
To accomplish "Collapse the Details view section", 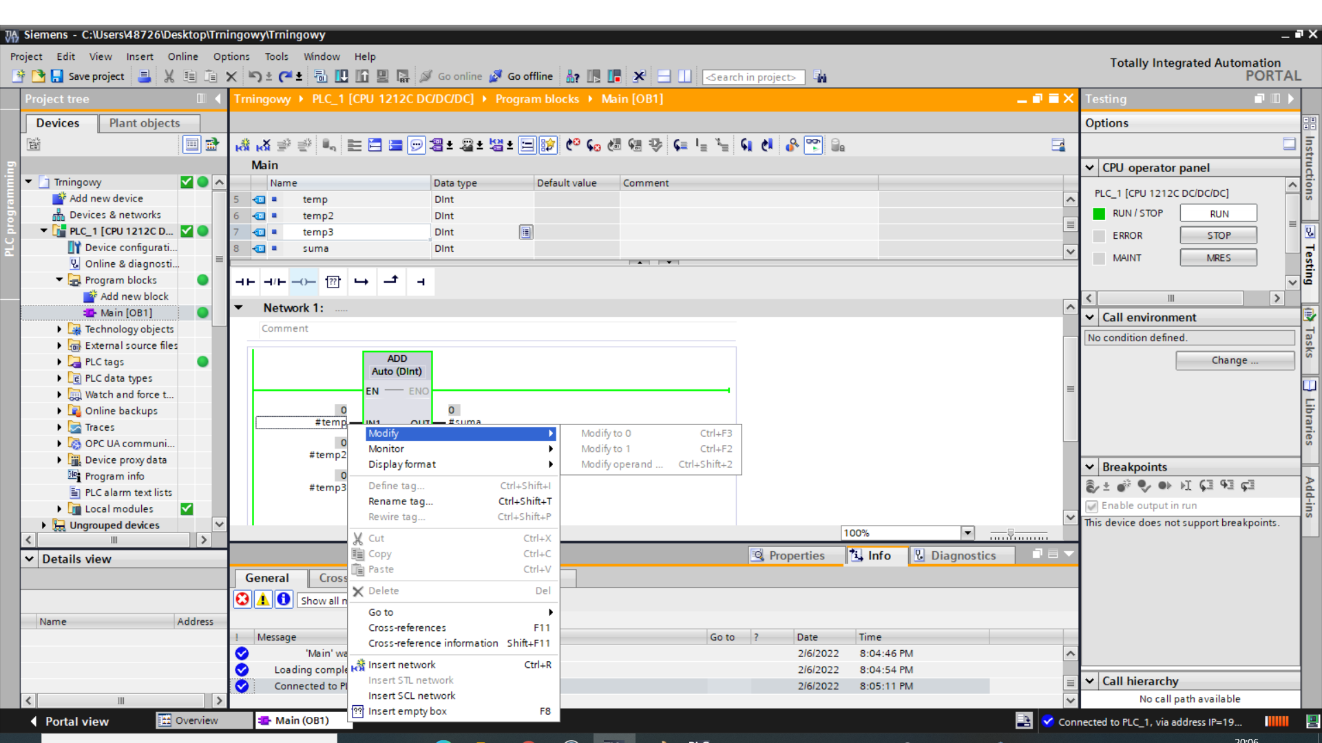I will pyautogui.click(x=30, y=559).
